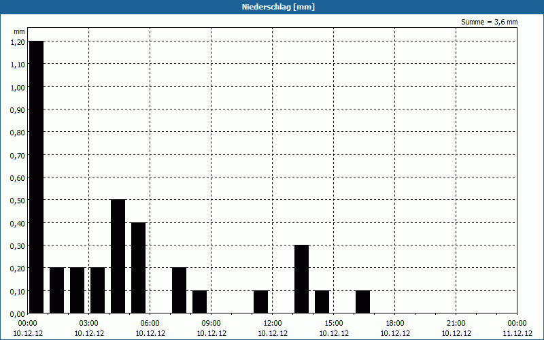The width and height of the screenshot is (544, 340).
Task: Click the 0,50 mm precipitation bar
Action: (118, 256)
